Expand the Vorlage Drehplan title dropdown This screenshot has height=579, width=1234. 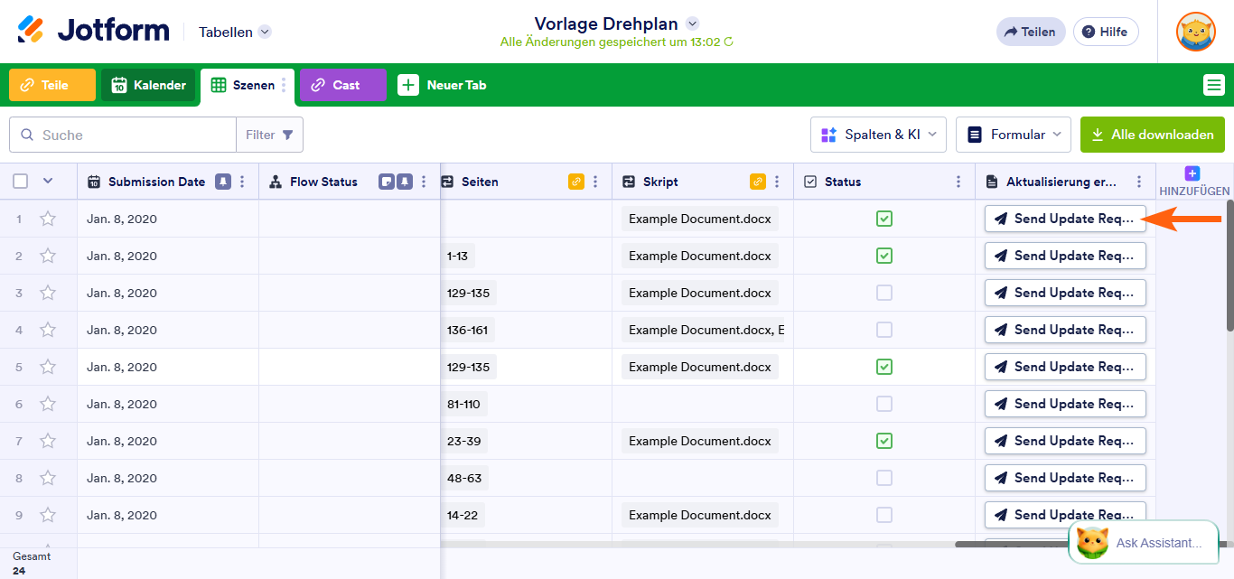click(x=692, y=23)
